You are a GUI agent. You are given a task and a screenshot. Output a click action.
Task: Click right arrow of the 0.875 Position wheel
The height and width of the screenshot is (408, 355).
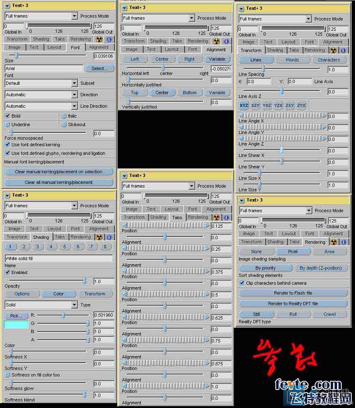(x=207, y=363)
